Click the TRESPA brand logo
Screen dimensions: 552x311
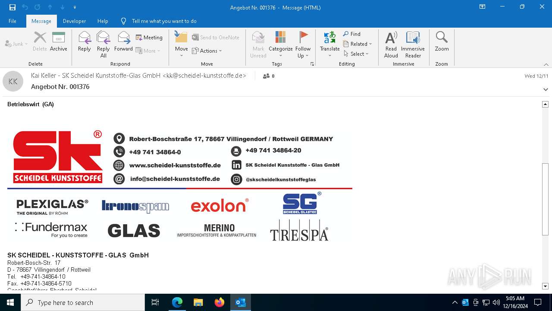tap(299, 230)
